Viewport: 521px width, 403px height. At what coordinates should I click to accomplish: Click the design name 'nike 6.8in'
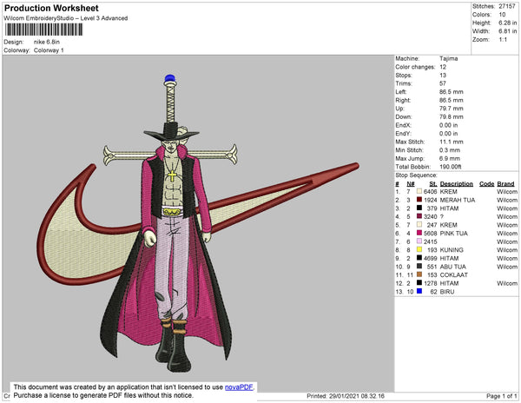point(47,42)
